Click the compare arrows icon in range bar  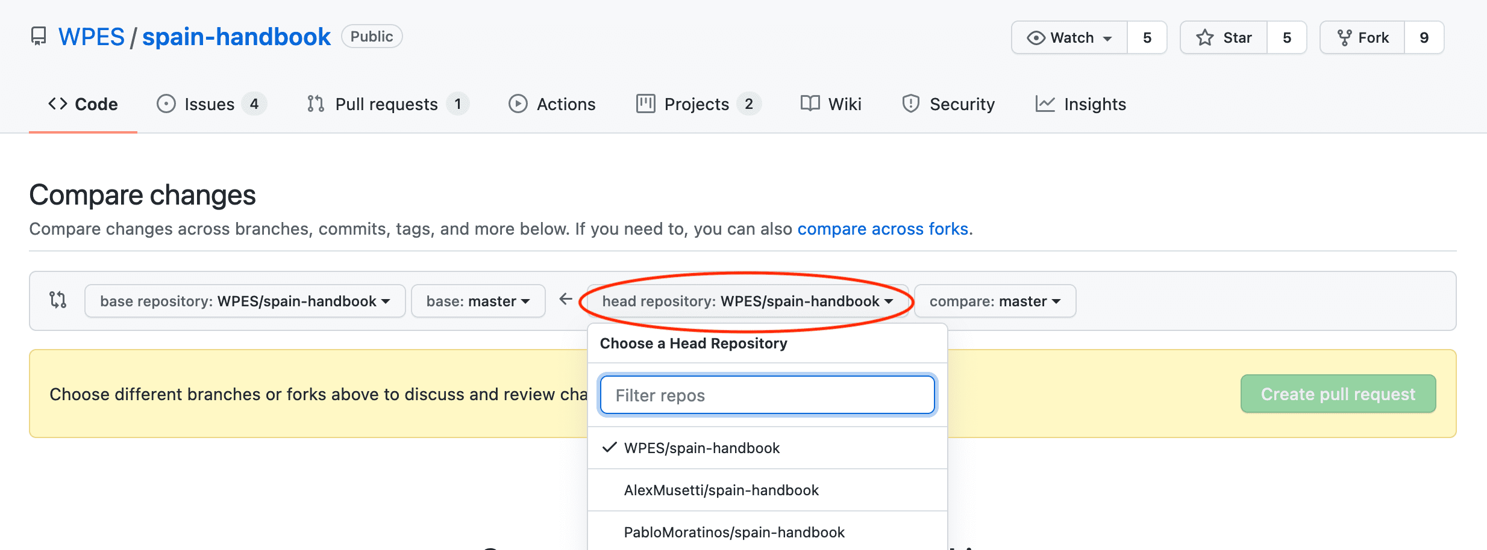click(58, 300)
